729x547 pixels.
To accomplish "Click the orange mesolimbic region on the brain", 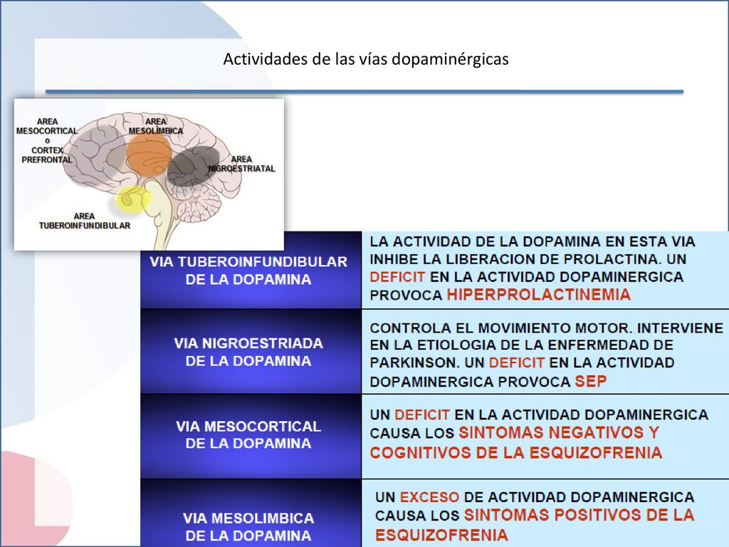I will [149, 155].
